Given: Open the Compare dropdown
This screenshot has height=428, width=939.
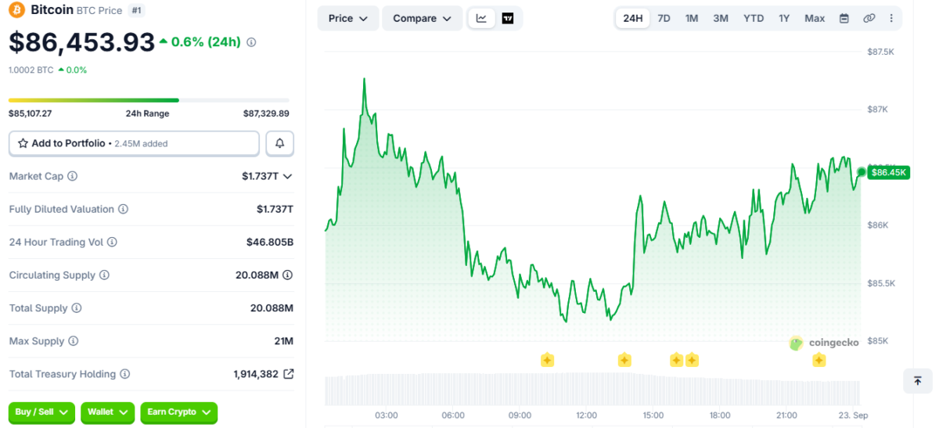Looking at the screenshot, I should click(x=423, y=18).
